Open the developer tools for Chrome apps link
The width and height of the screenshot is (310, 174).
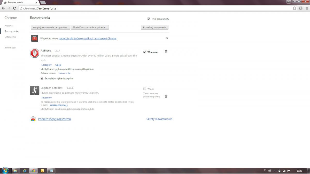point(88,39)
